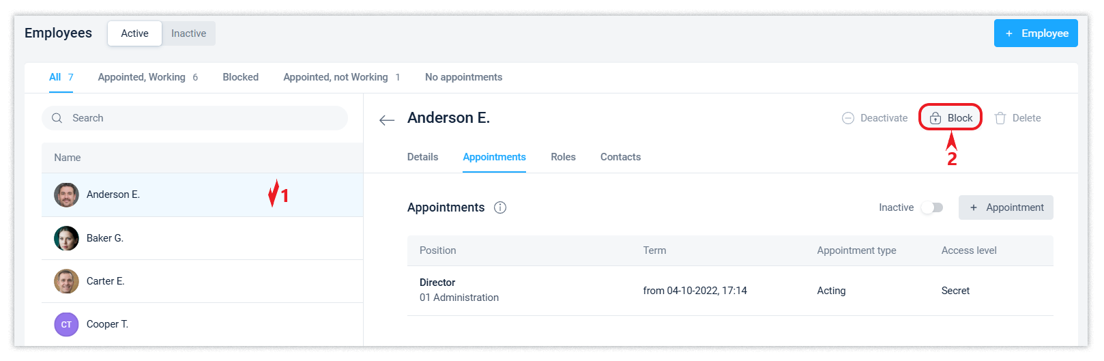Viewport: 1104px width, 361px height.
Task: Click the Delete trash can icon
Action: point(1000,118)
